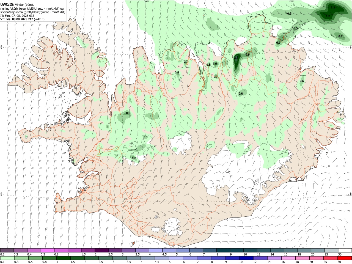Image resolution: width=352 pixels, height=264 pixels.
Task: Click the UWC/IG Vindur (10m) title text
Action: [x=17, y=5]
